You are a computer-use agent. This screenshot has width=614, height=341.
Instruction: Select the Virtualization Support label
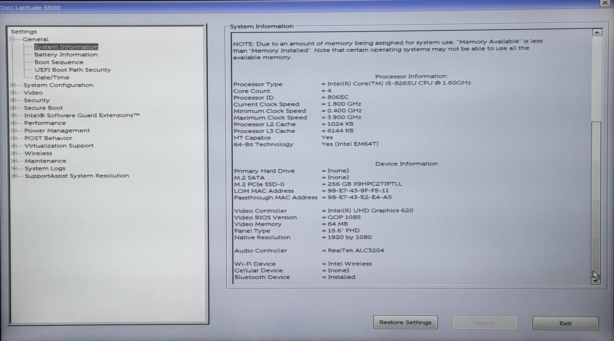tap(59, 146)
